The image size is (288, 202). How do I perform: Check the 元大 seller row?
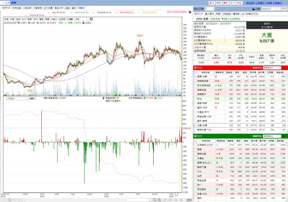[195, 172]
